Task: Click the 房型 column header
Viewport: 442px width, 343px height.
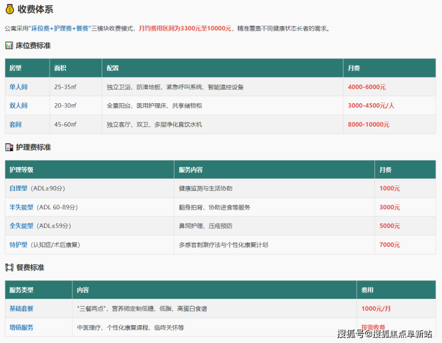Action: pyautogui.click(x=16, y=68)
